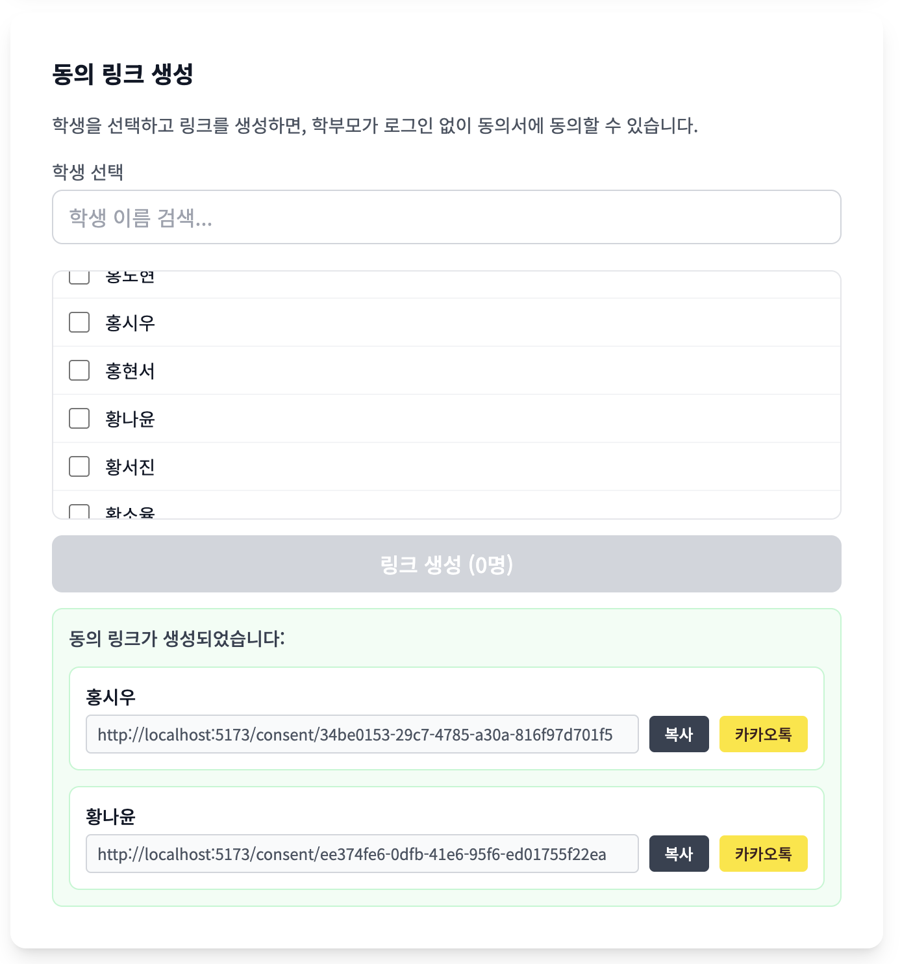Click the student name search input field
Viewport: 900px width, 964px height.
point(446,217)
